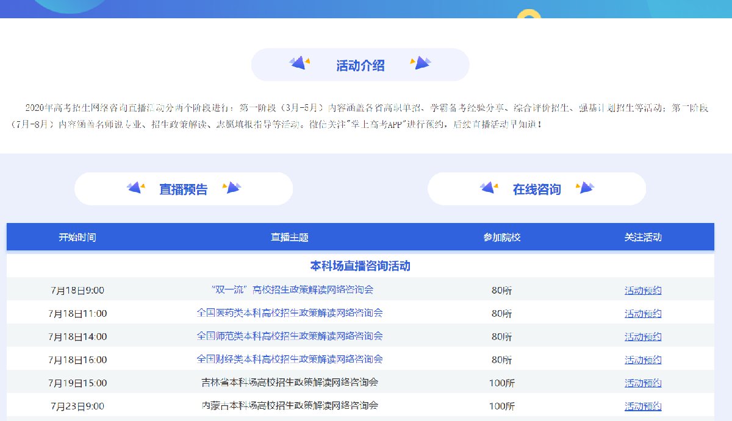Click the paper-plane icon left of 在线咨询
The width and height of the screenshot is (732, 421).
coord(489,188)
